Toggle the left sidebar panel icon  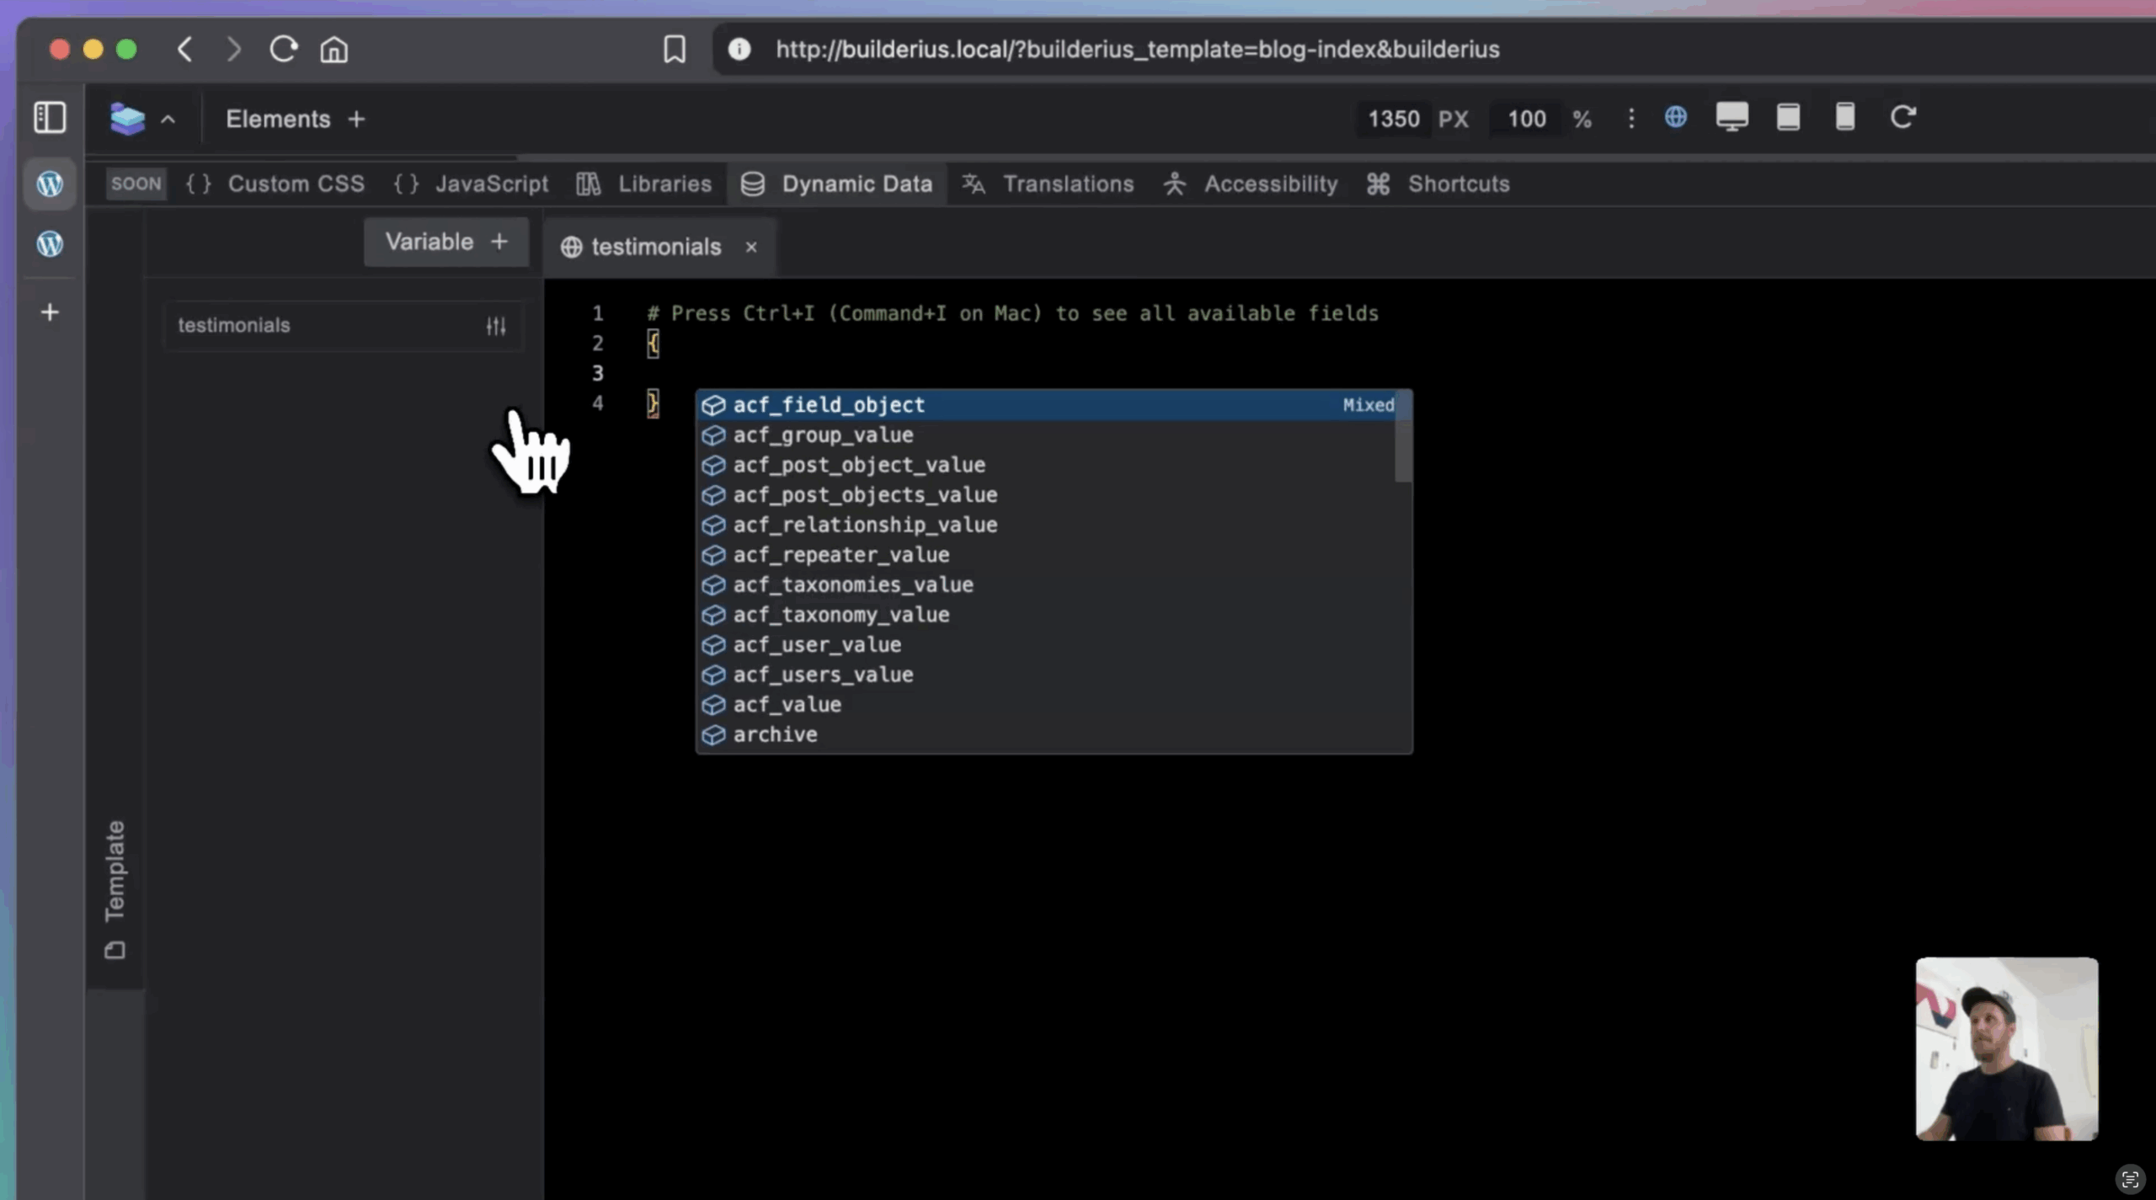(50, 118)
